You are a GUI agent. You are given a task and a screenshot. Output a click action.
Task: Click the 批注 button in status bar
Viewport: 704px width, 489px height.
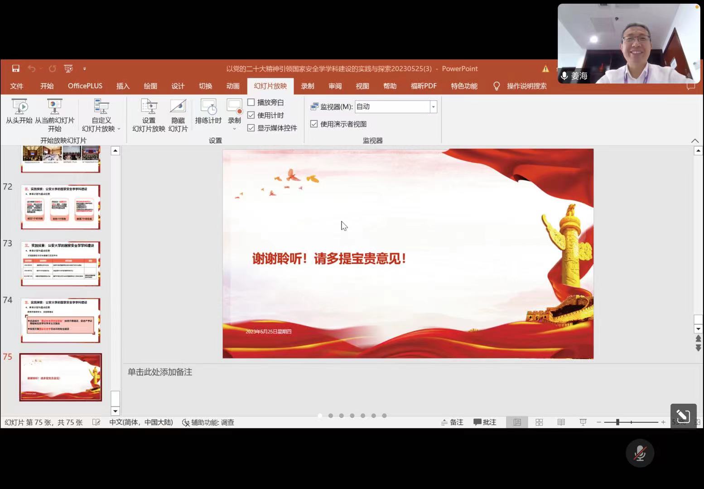(x=485, y=422)
